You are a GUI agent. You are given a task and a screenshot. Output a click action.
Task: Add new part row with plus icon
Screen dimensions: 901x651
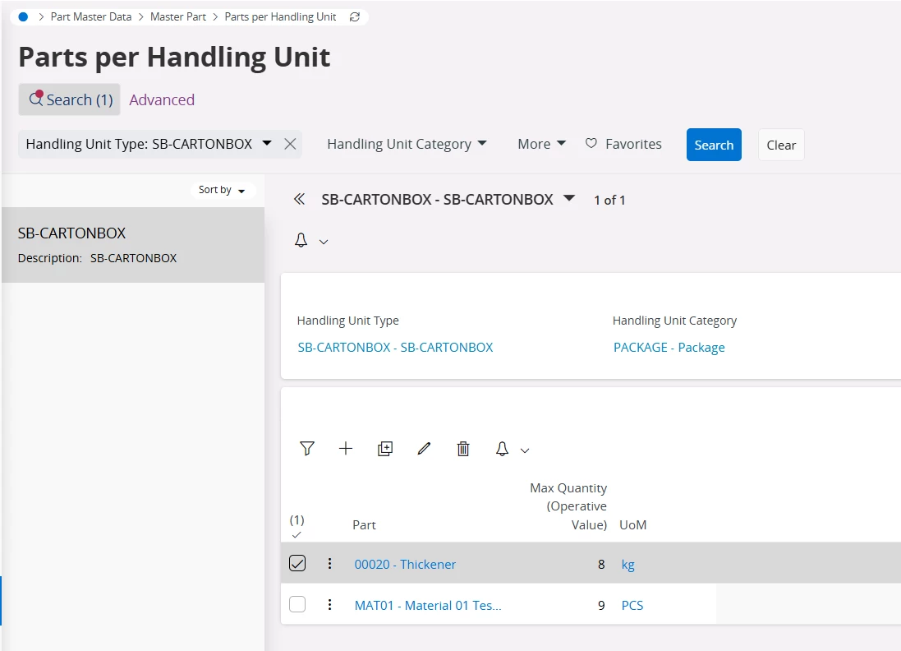pyautogui.click(x=346, y=449)
